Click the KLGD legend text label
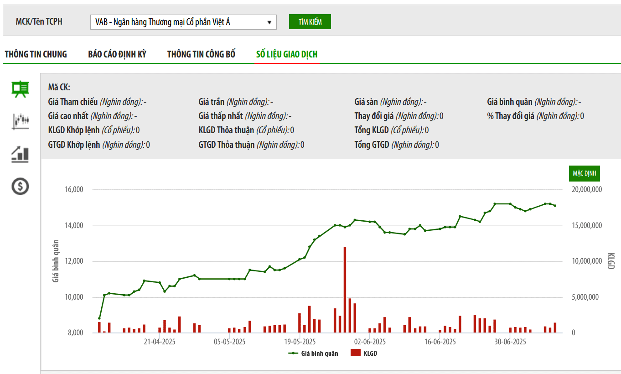The width and height of the screenshot is (621, 374). point(370,353)
